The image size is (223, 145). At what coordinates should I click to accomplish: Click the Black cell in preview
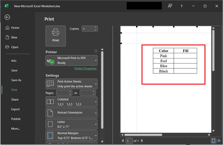[x=163, y=71]
